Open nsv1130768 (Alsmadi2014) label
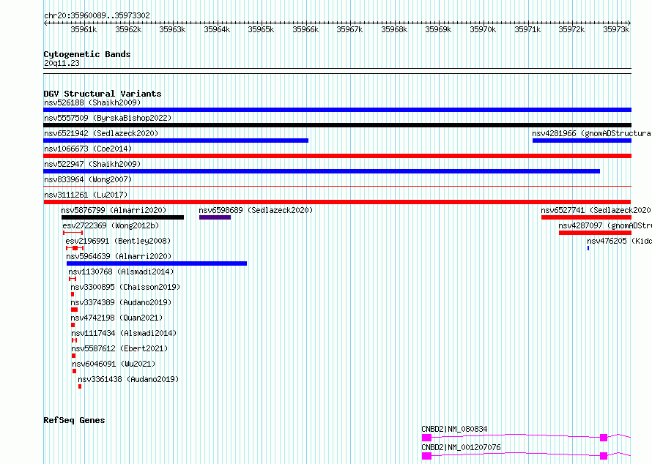Image resolution: width=652 pixels, height=464 pixels. tap(121, 272)
